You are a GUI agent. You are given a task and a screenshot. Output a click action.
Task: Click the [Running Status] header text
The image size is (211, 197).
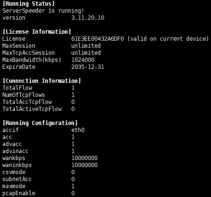29,4
